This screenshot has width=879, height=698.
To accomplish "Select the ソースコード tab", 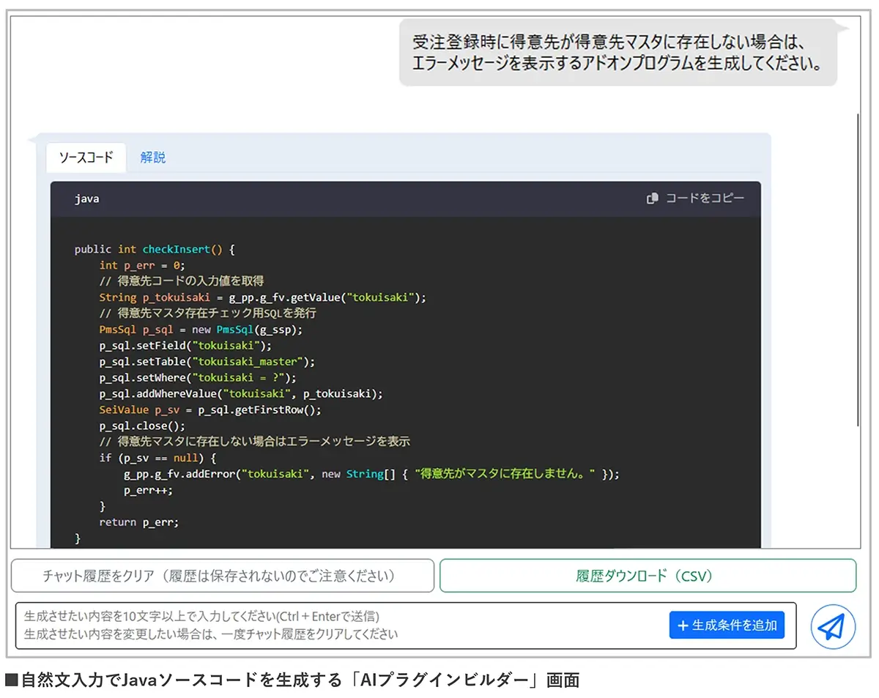I will coord(86,157).
